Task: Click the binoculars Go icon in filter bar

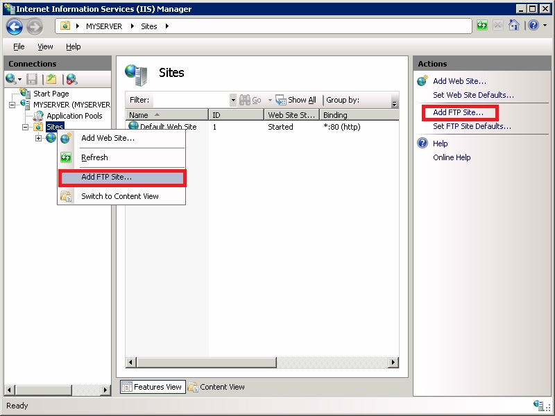Action: [x=245, y=100]
